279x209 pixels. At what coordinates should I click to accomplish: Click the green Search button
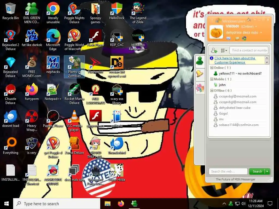pyautogui.click(x=257, y=171)
